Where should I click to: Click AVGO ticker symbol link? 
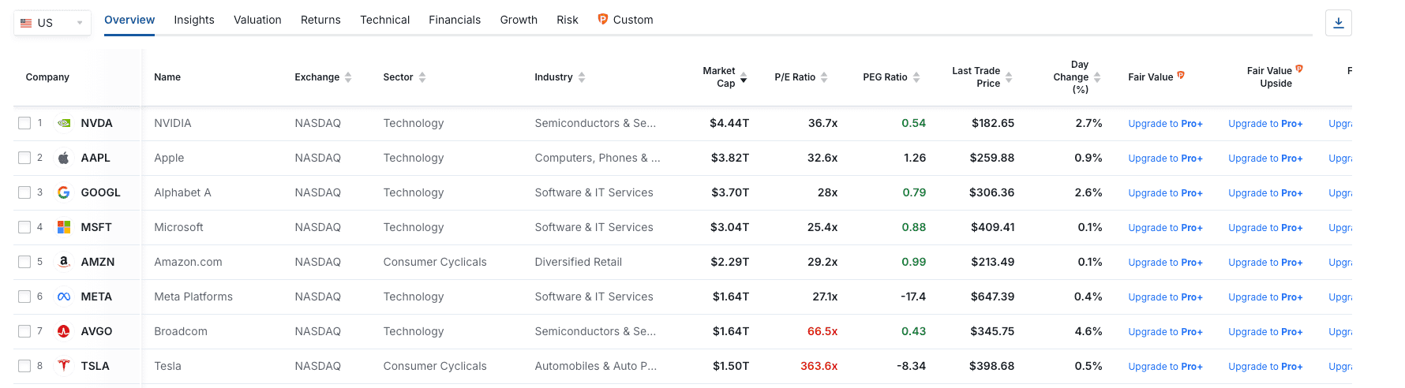(96, 331)
